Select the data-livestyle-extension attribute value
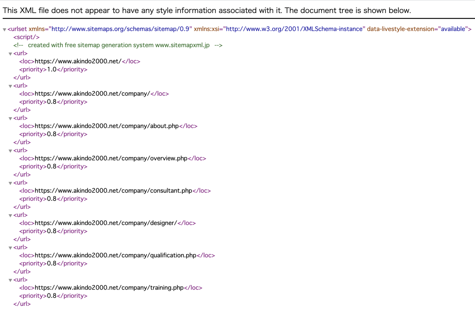 point(454,29)
